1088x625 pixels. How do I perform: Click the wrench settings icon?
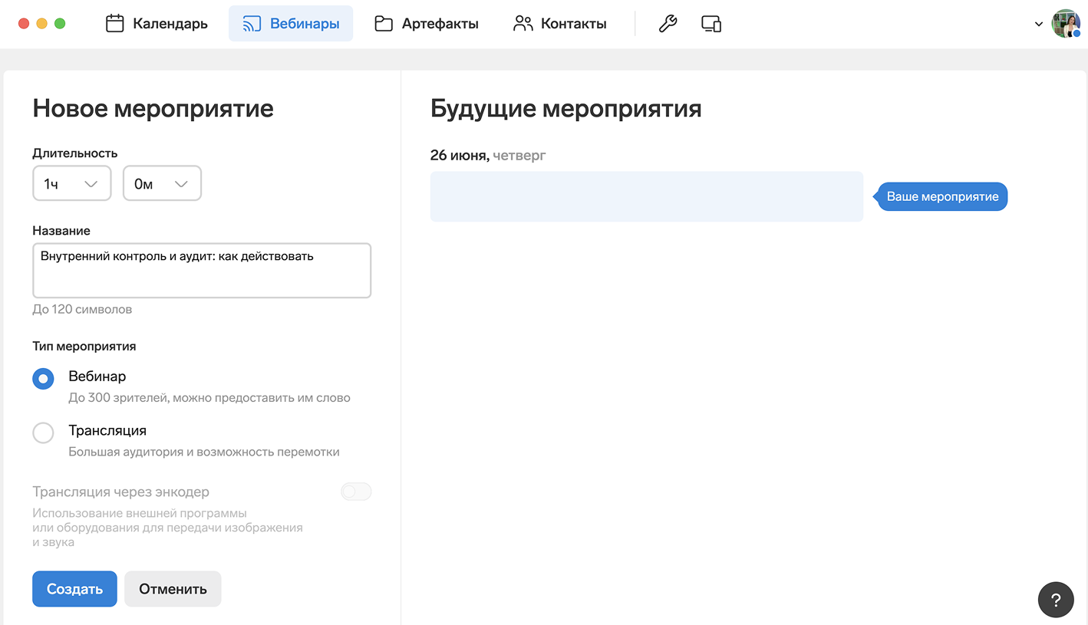(668, 24)
